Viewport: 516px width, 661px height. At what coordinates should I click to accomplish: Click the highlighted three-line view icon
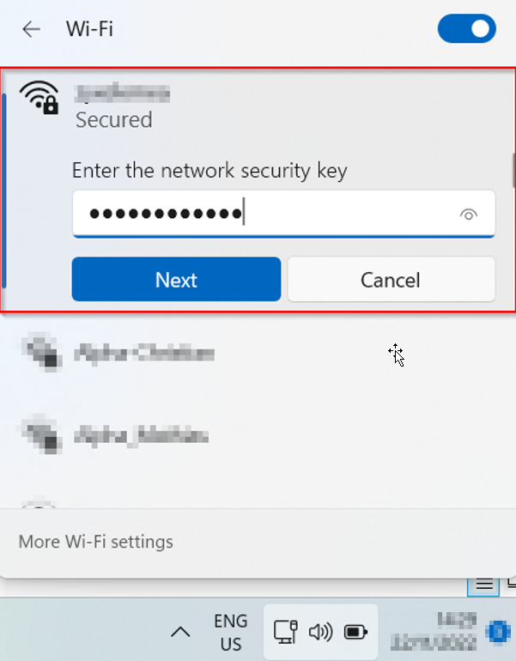[x=484, y=585]
